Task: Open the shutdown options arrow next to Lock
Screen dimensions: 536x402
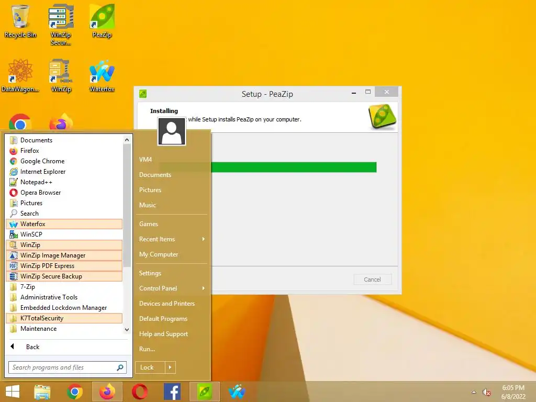Action: 170,367
